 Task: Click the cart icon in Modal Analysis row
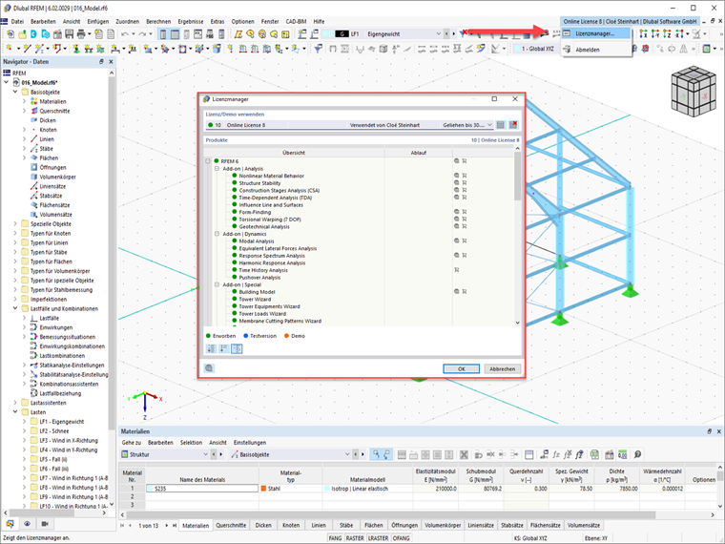(465, 241)
